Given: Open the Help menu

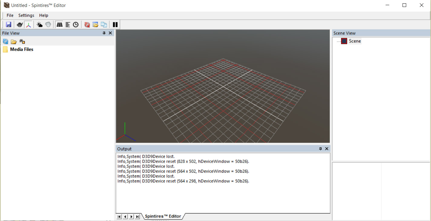Looking at the screenshot, I should (x=44, y=15).
